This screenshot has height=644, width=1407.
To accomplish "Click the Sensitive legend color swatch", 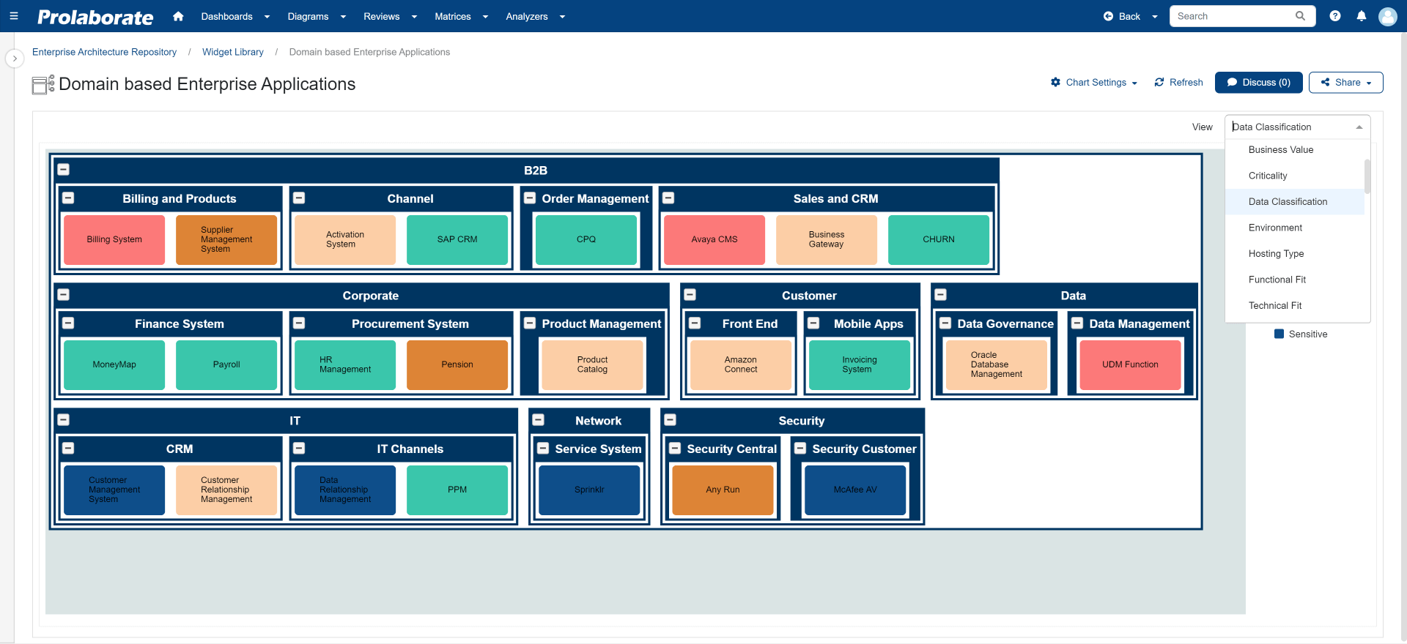I will click(1279, 334).
